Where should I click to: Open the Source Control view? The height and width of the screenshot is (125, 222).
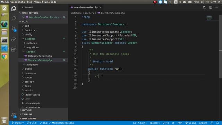[x=14, y=29]
